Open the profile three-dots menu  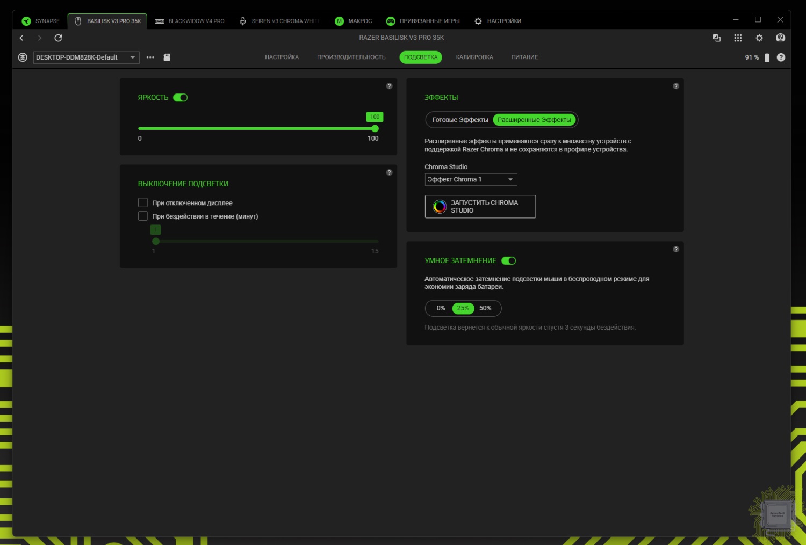coord(150,57)
